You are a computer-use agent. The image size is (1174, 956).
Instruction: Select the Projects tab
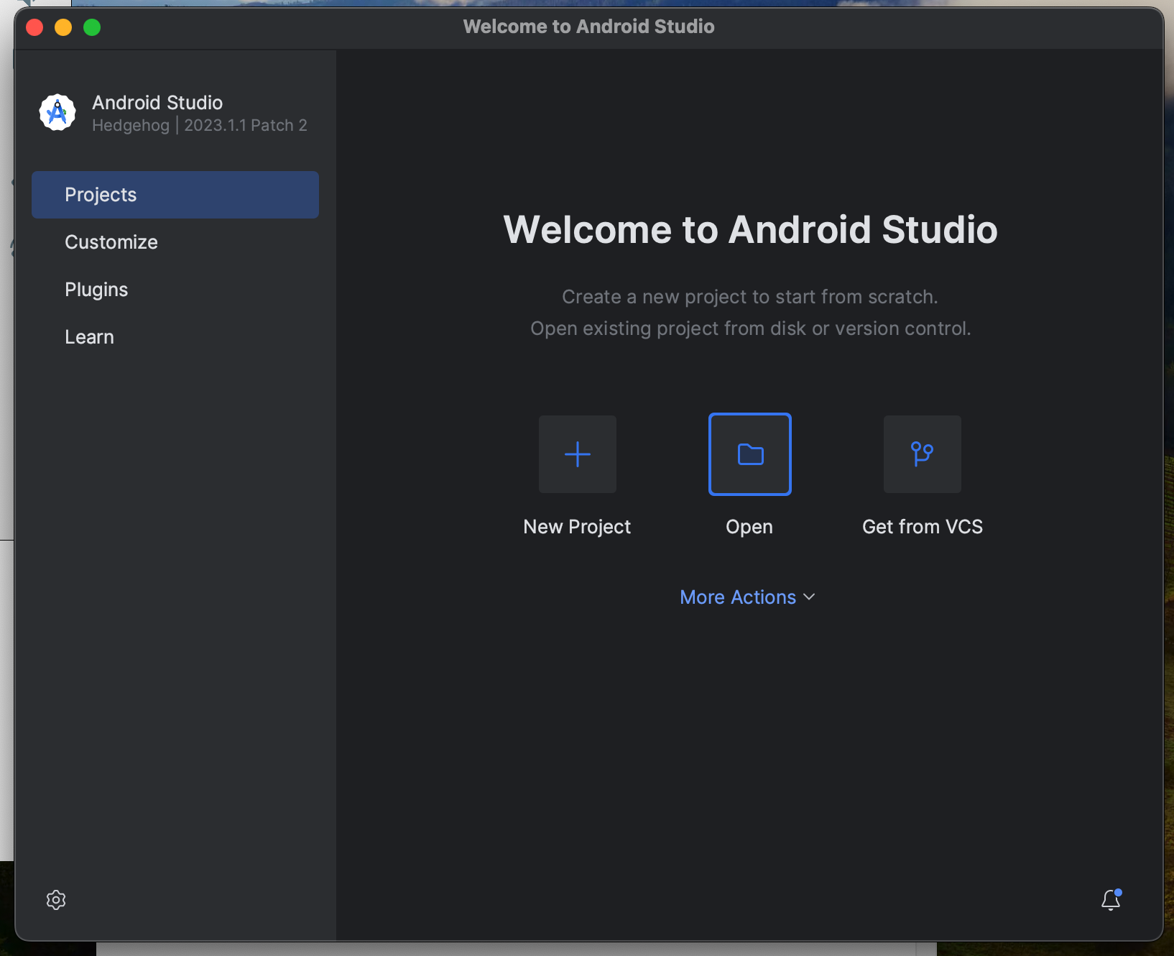pyautogui.click(x=175, y=195)
